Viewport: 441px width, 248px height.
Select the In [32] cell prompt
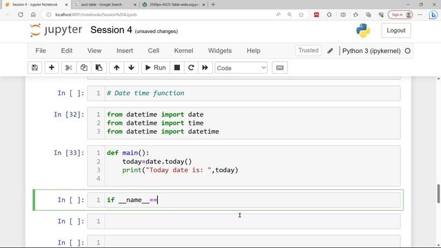pos(69,114)
